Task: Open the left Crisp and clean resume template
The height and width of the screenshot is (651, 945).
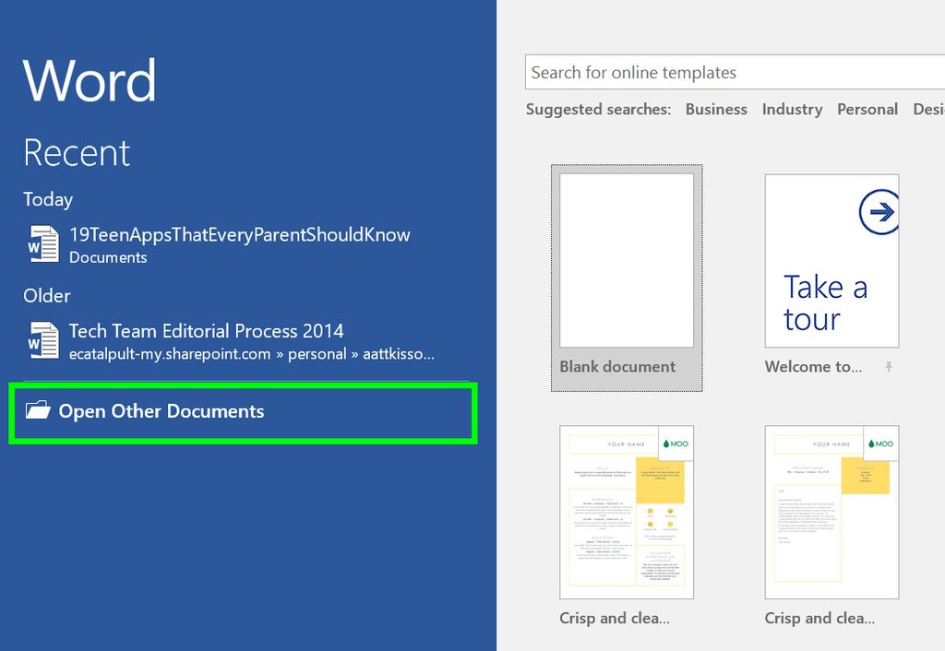Action: tap(626, 512)
